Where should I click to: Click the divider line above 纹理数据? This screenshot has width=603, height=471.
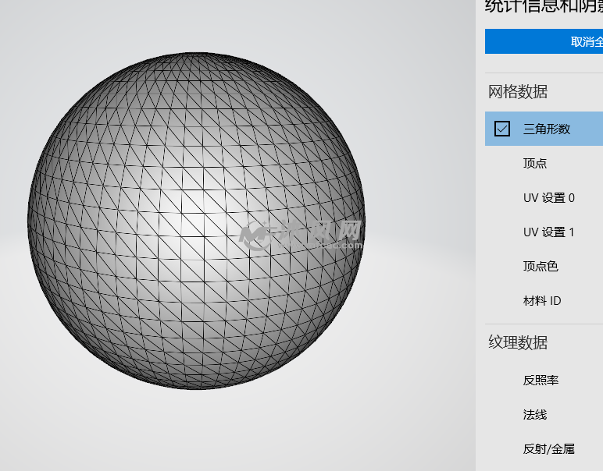(x=544, y=324)
